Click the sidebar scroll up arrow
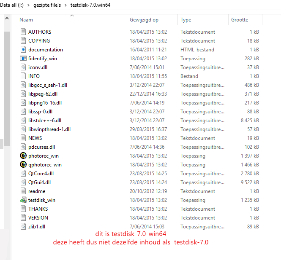The width and height of the screenshot is (281, 260). 7,18
